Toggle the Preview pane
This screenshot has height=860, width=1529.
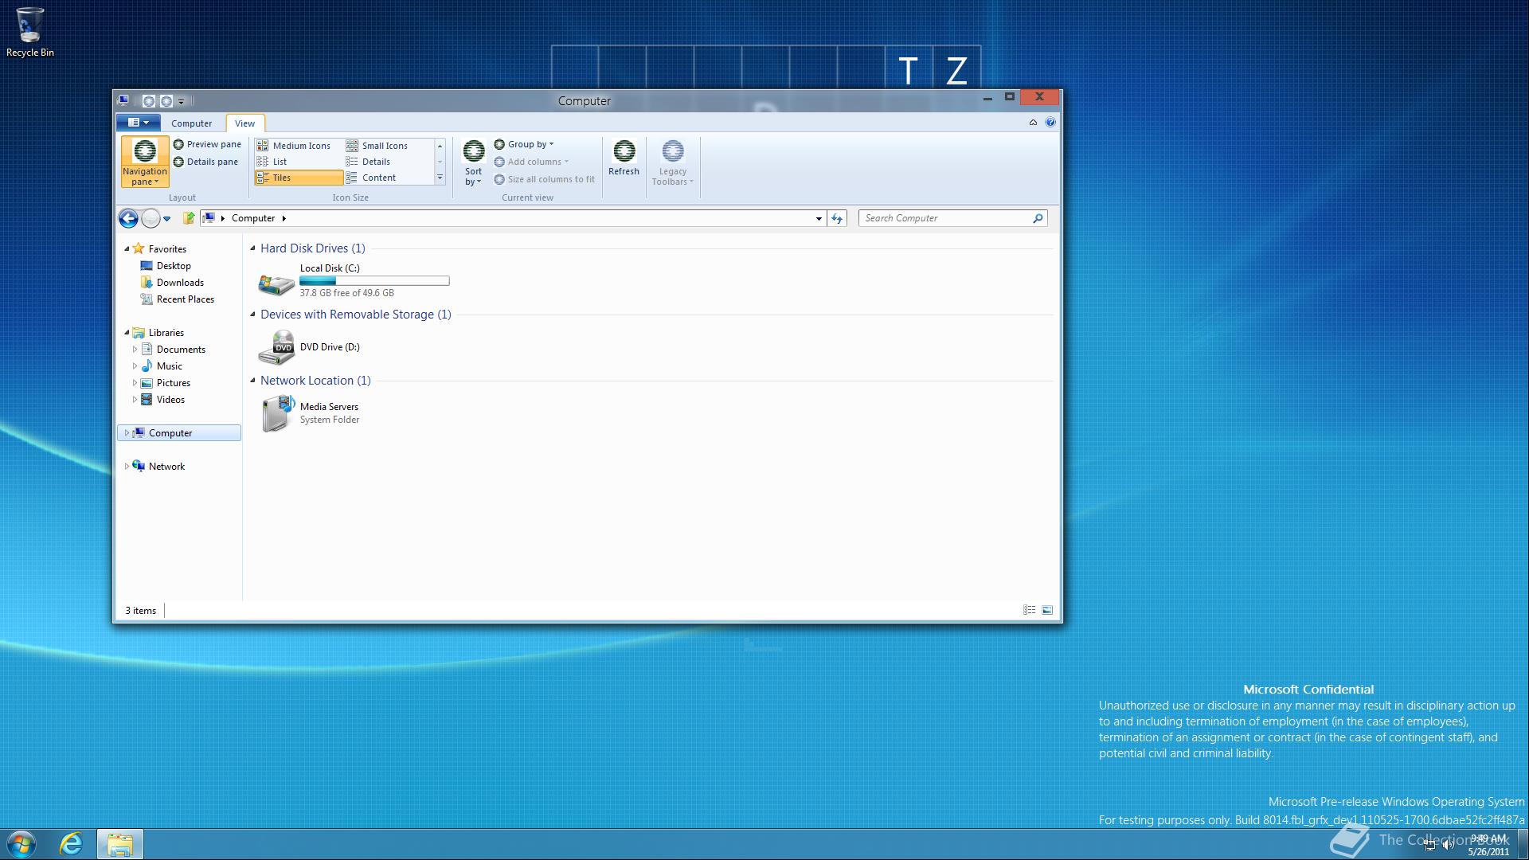coord(207,144)
